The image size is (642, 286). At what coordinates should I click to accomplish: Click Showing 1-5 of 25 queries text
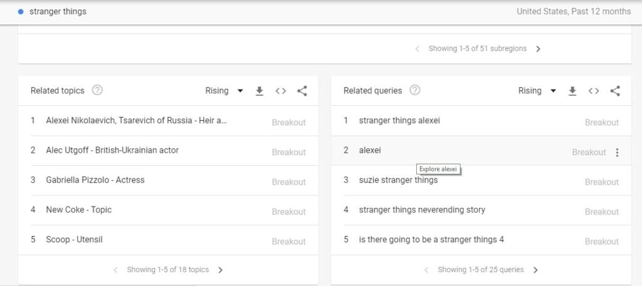coord(481,270)
